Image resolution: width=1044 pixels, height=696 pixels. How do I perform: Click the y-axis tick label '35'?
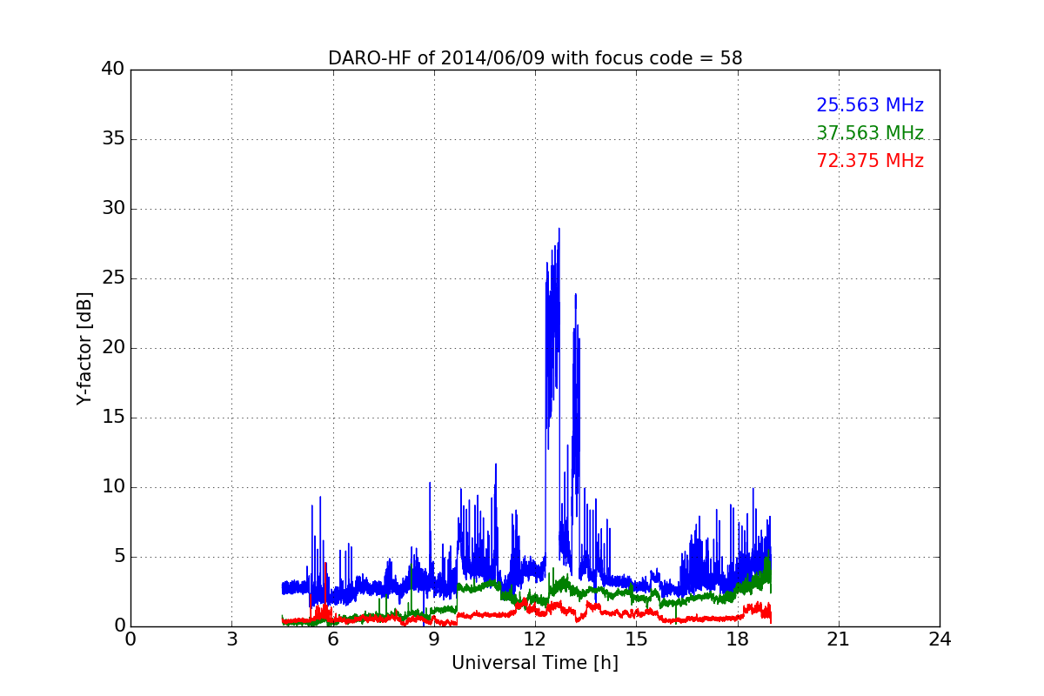pos(113,138)
